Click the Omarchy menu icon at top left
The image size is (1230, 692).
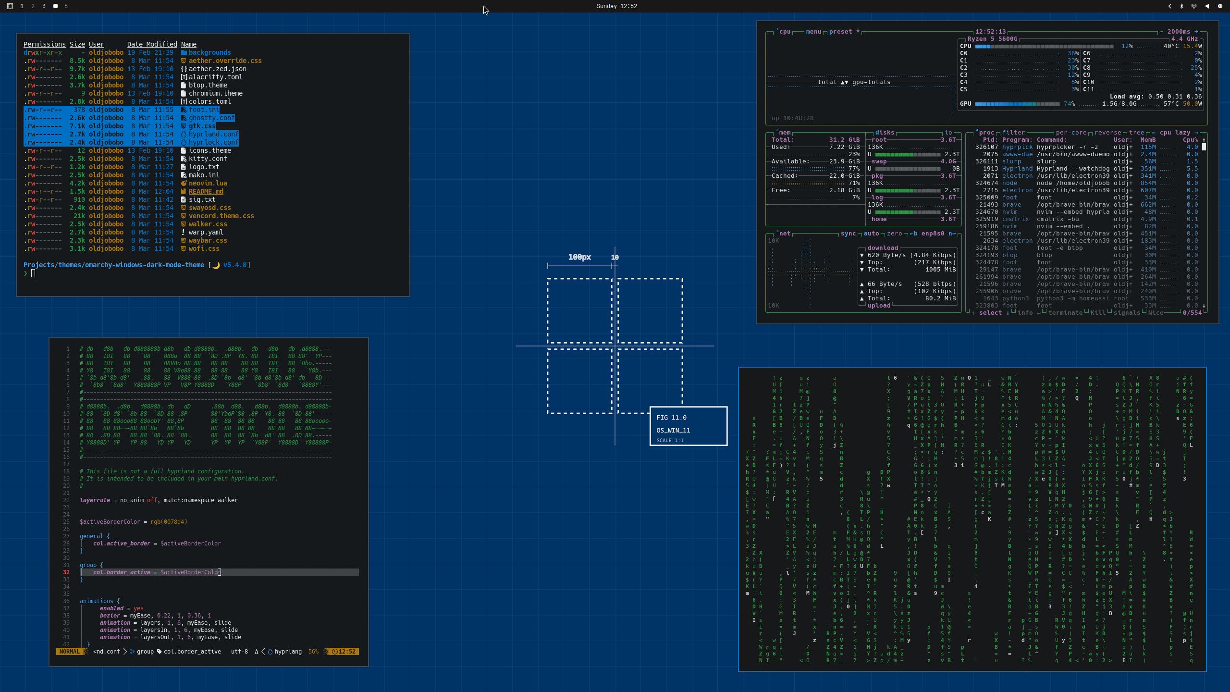click(10, 6)
